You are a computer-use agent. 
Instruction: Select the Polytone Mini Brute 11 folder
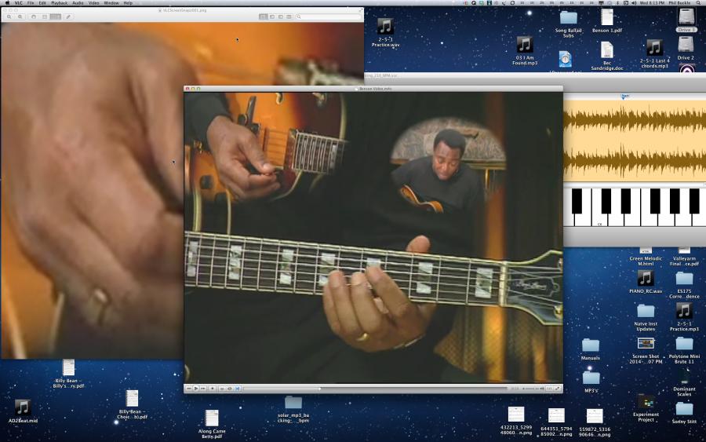(x=684, y=350)
